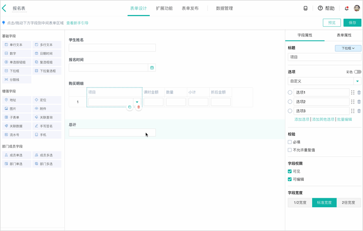Screen dimensions: 363x231
Task: Set field width to 2倍宽度
Action: [348, 202]
